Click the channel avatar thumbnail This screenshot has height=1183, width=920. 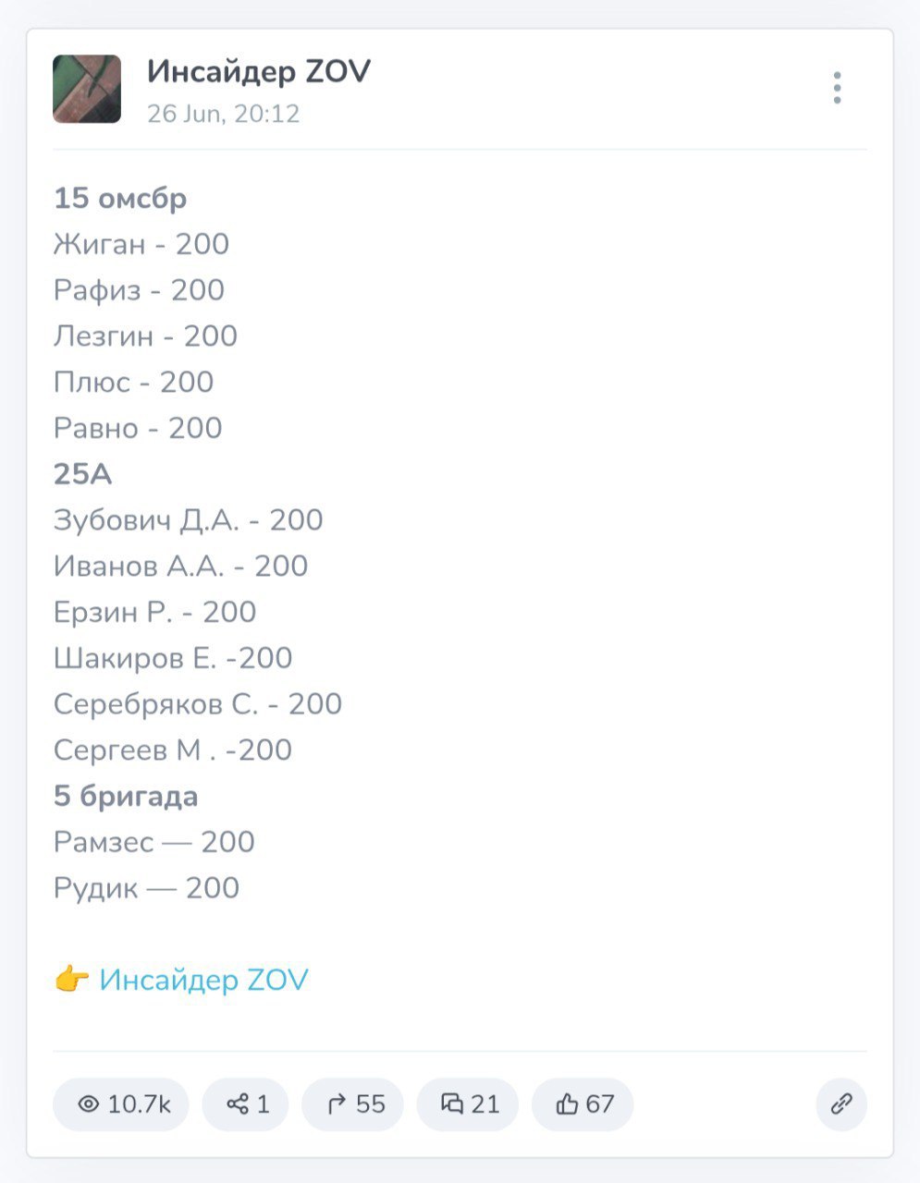[x=87, y=89]
